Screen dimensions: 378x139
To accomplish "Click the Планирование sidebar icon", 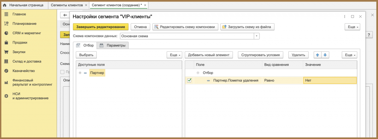I will click(x=6, y=24).
